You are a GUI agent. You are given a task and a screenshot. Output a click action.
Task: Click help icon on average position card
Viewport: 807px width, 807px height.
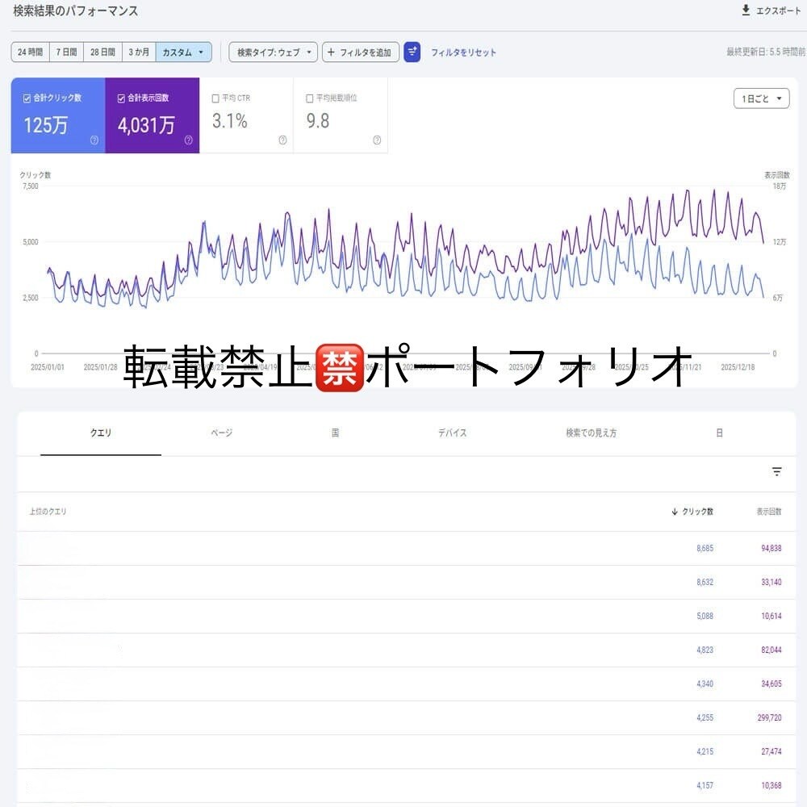pos(377,140)
